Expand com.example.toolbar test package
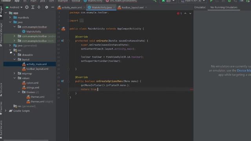The height and width of the screenshot is (141, 251). [x=15, y=41]
